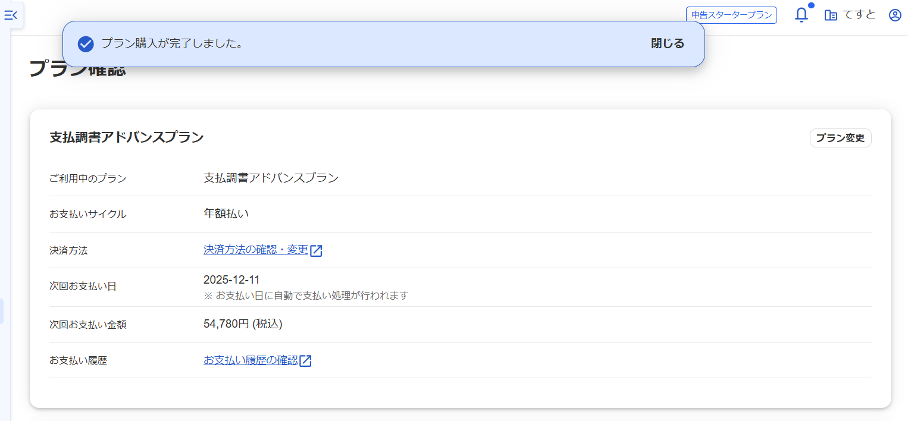Collapse the sidebar menu icon
Viewport: 908px width, 421px height.
(x=11, y=15)
